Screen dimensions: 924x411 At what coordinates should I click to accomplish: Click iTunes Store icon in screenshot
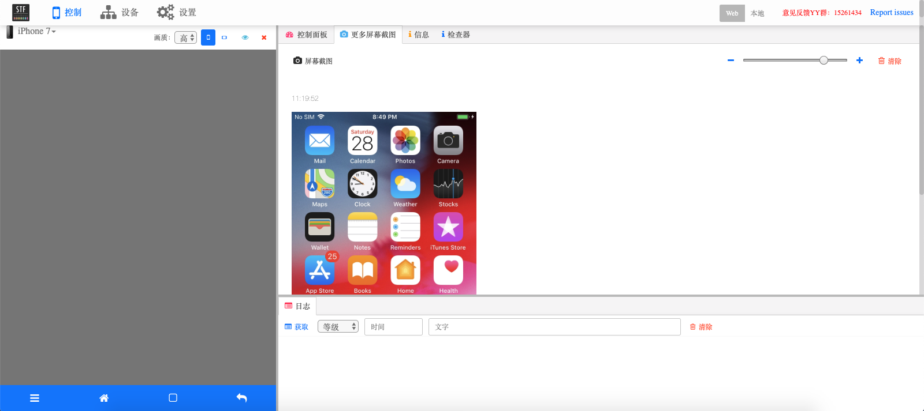coord(448,227)
